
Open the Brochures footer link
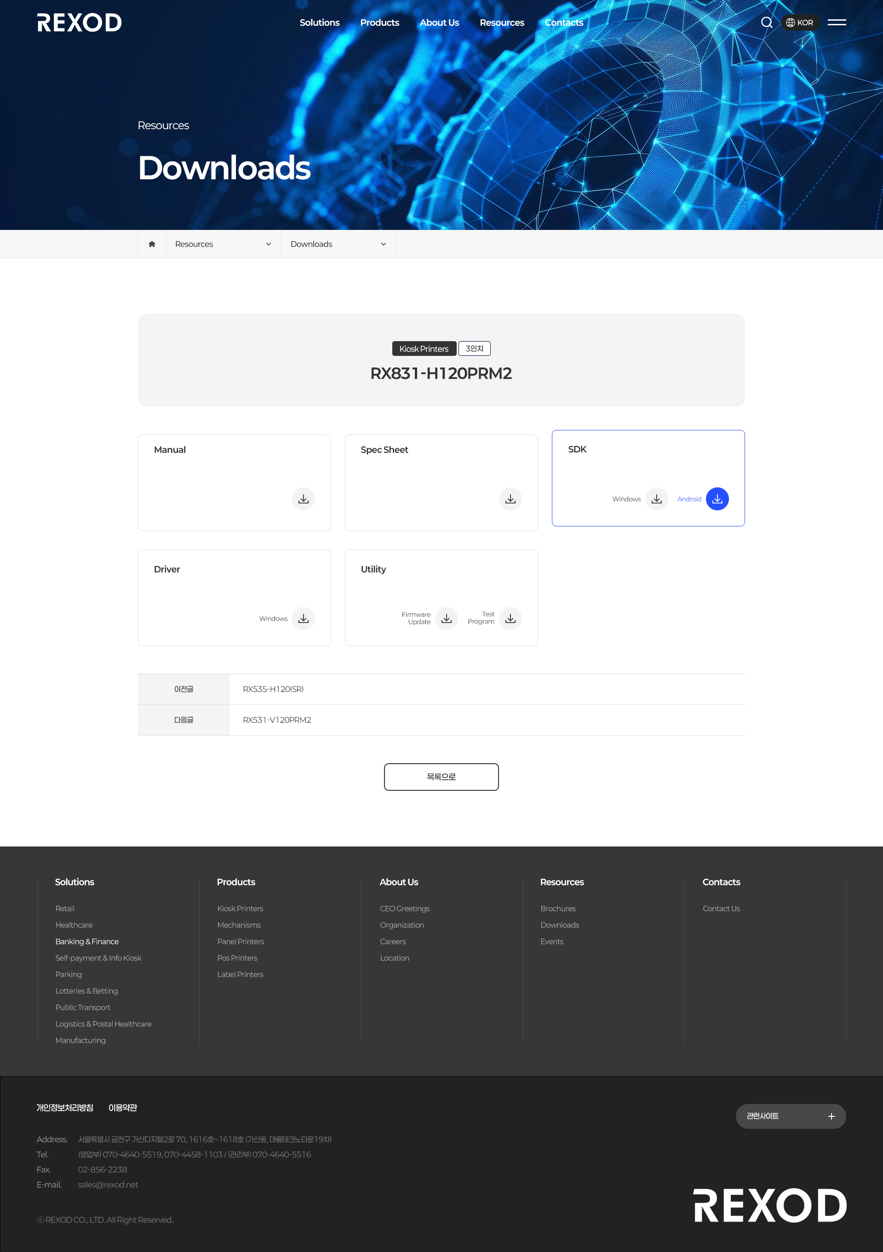[x=558, y=909]
